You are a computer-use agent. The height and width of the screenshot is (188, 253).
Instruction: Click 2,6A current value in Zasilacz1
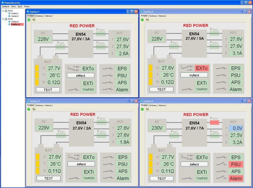(123, 53)
